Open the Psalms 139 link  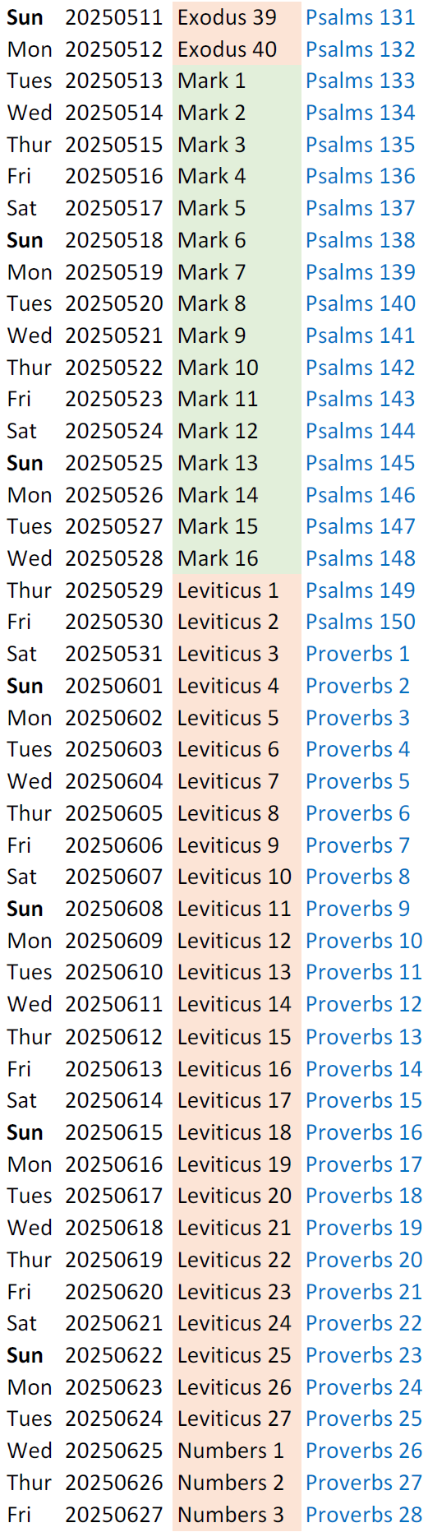click(360, 272)
